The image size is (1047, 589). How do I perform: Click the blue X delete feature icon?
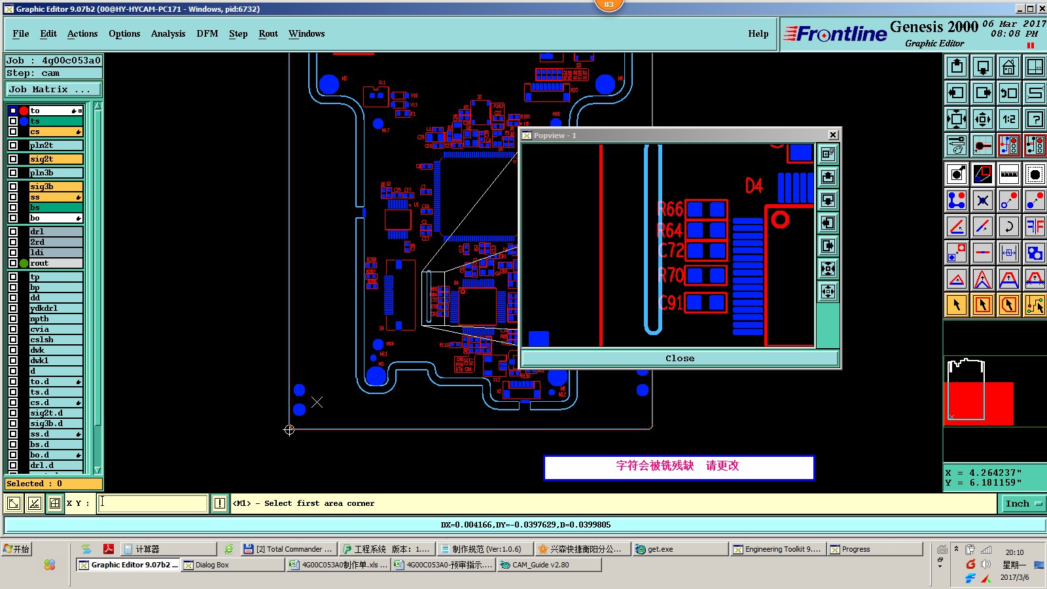(x=983, y=200)
